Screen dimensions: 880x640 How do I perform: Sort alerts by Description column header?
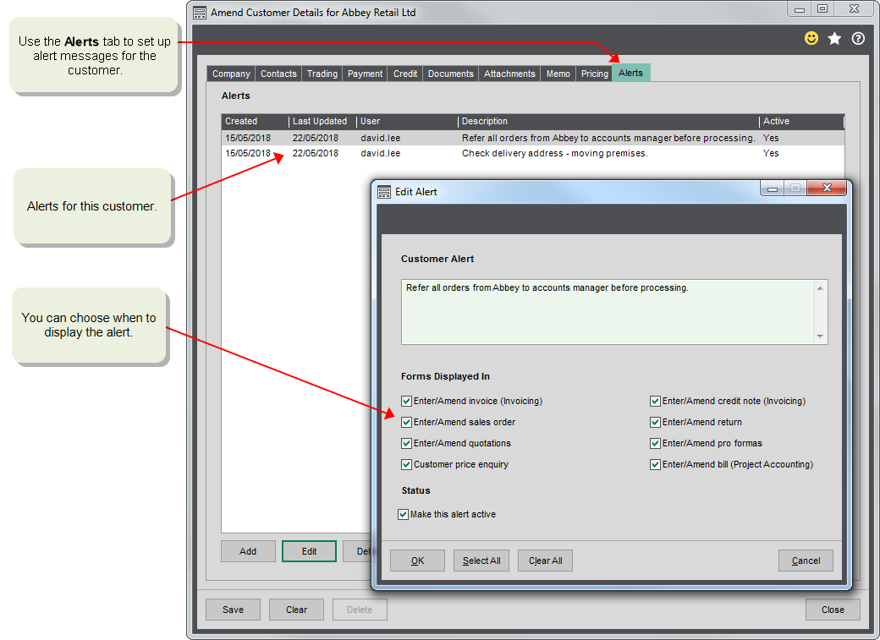(608, 122)
